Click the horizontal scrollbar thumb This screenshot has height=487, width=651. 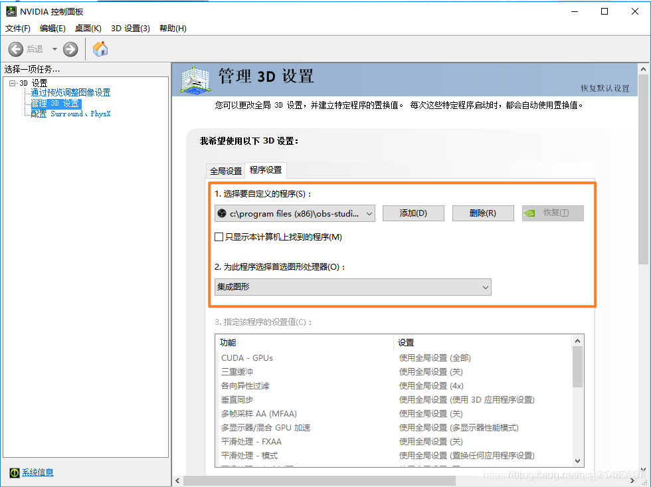click(320, 481)
